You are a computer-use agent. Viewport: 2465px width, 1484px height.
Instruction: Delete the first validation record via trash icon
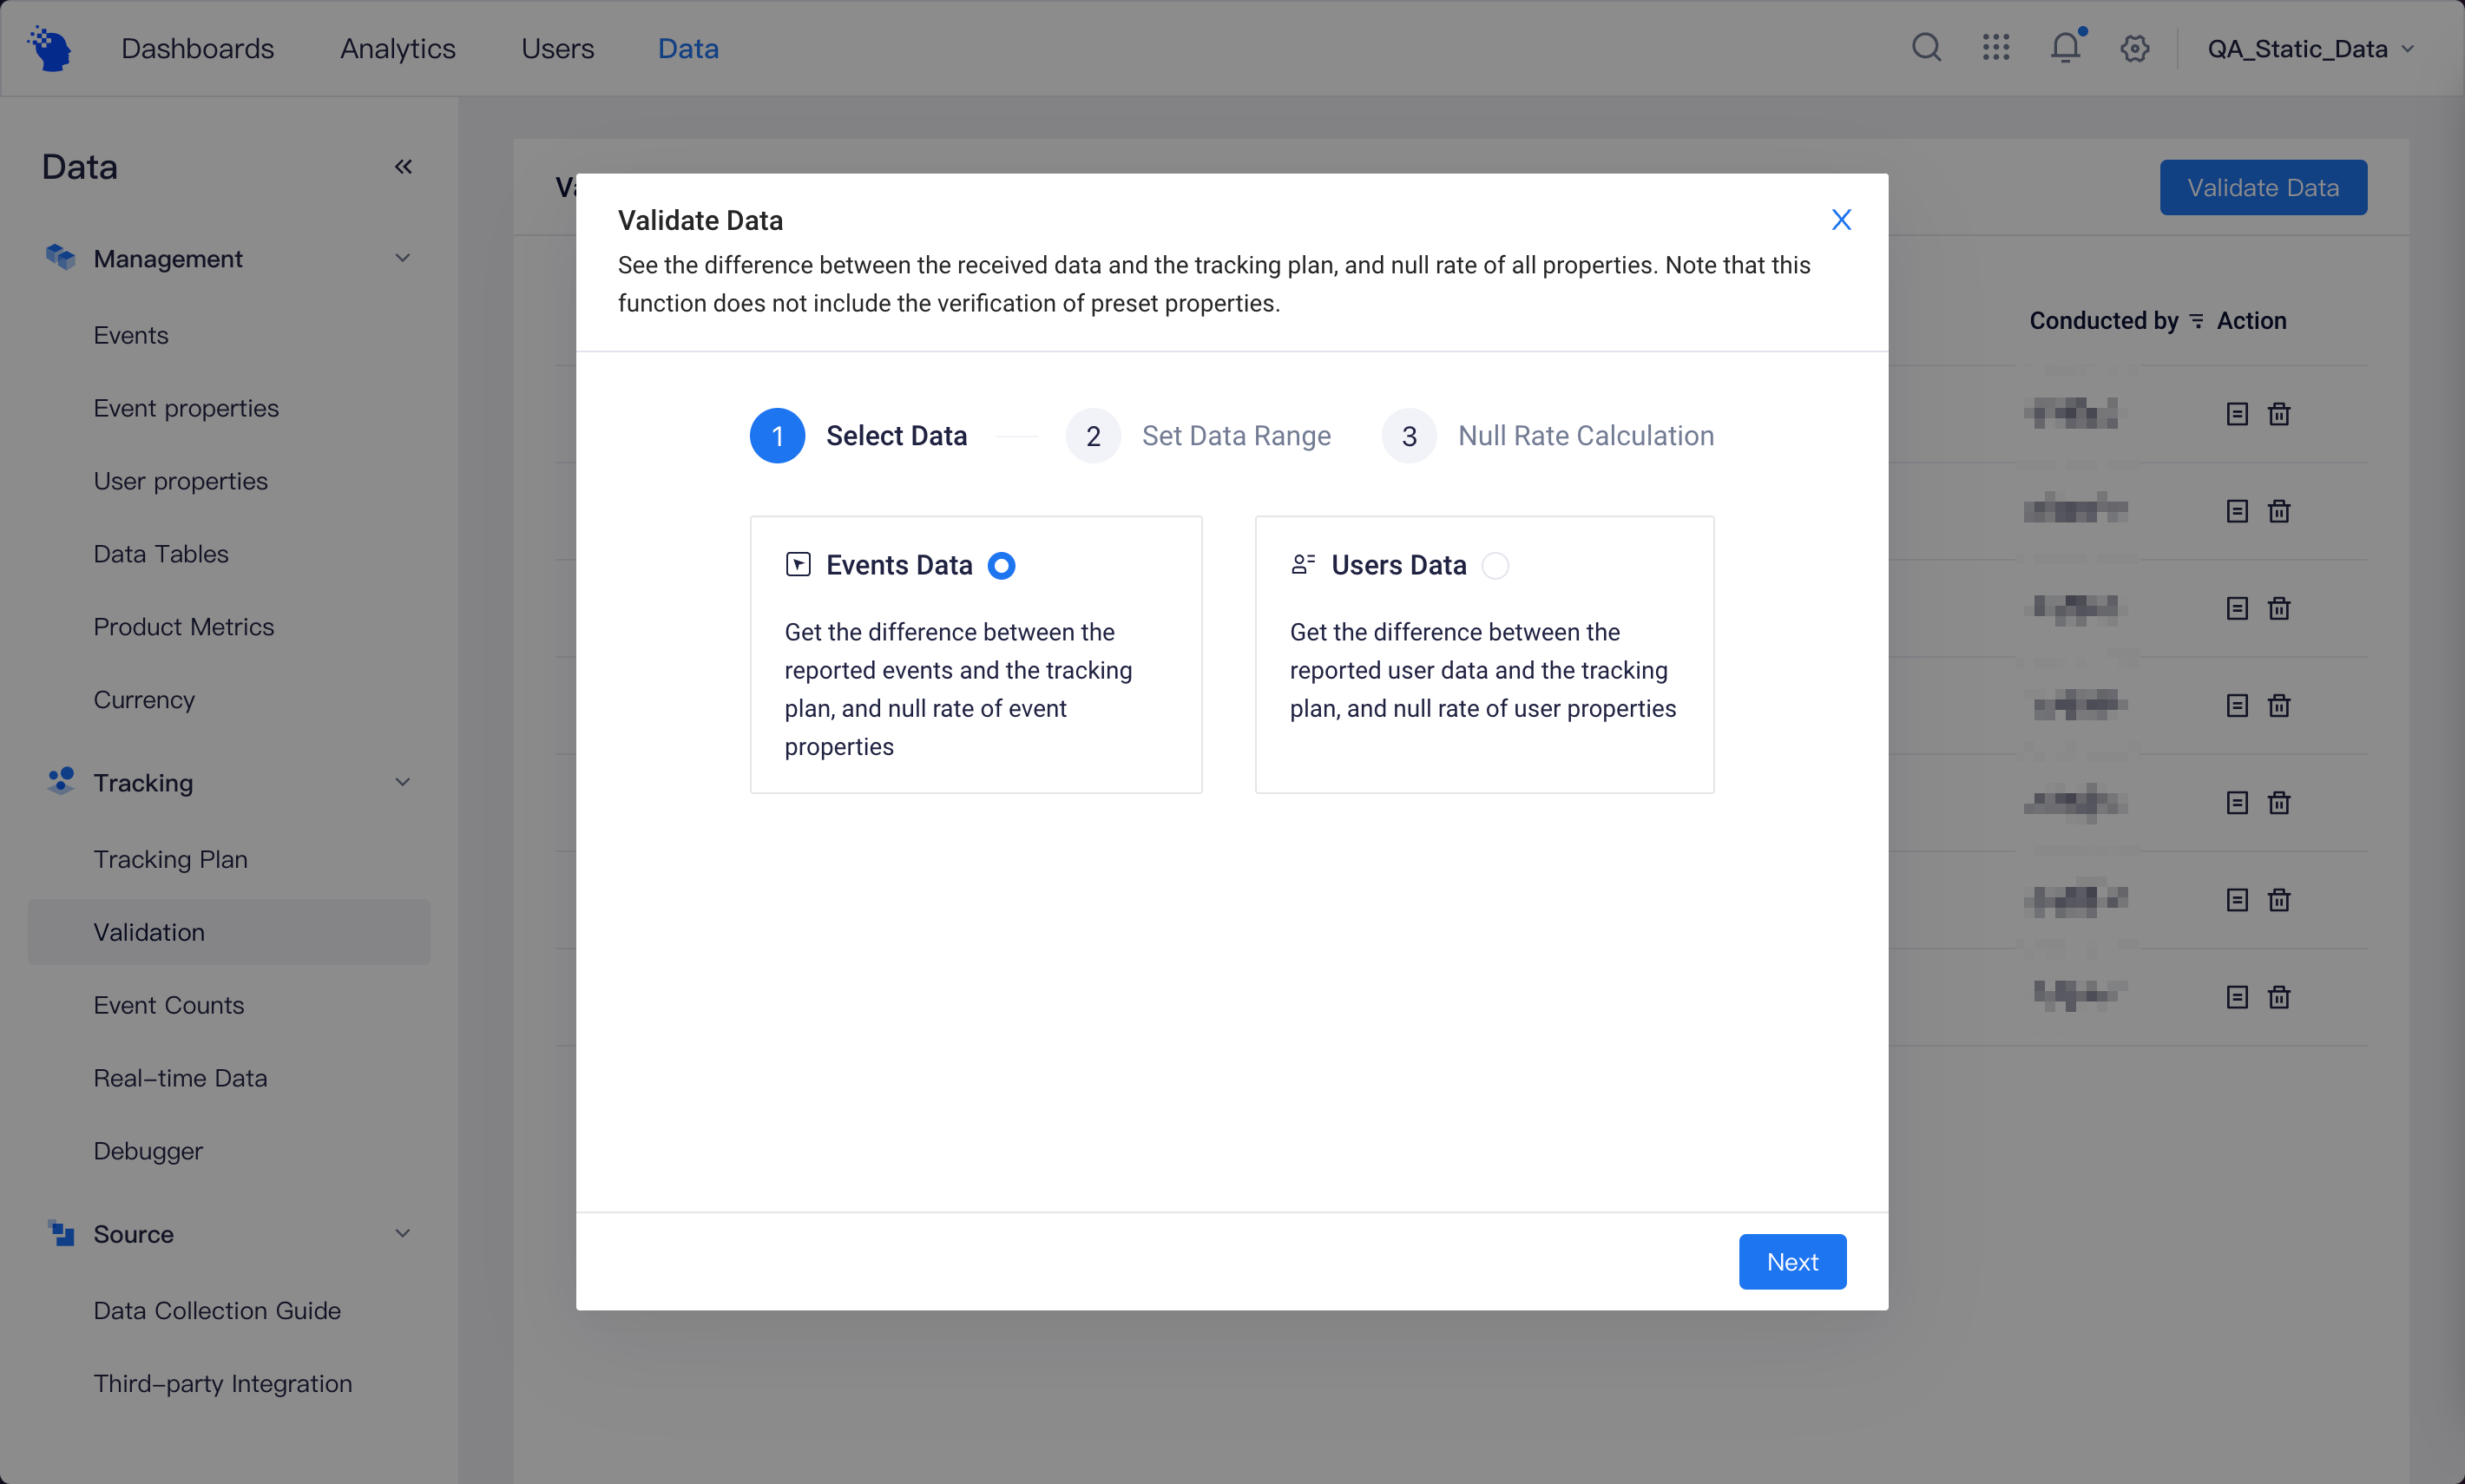pos(2280,413)
